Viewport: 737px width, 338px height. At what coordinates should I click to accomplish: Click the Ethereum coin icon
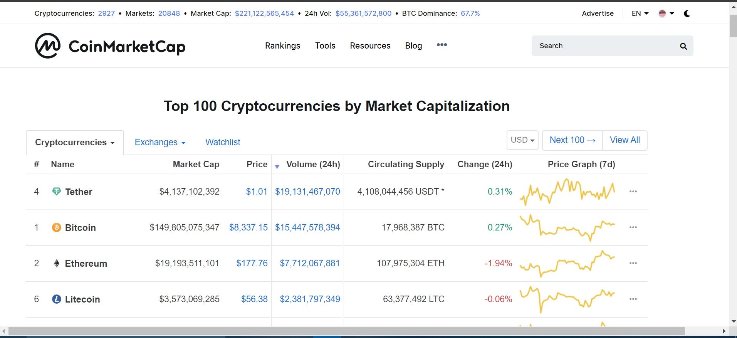(x=57, y=263)
